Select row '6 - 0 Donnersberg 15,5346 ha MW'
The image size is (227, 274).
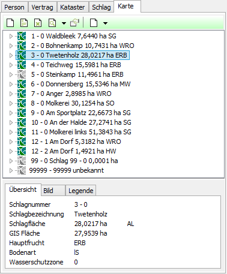tap(80, 84)
